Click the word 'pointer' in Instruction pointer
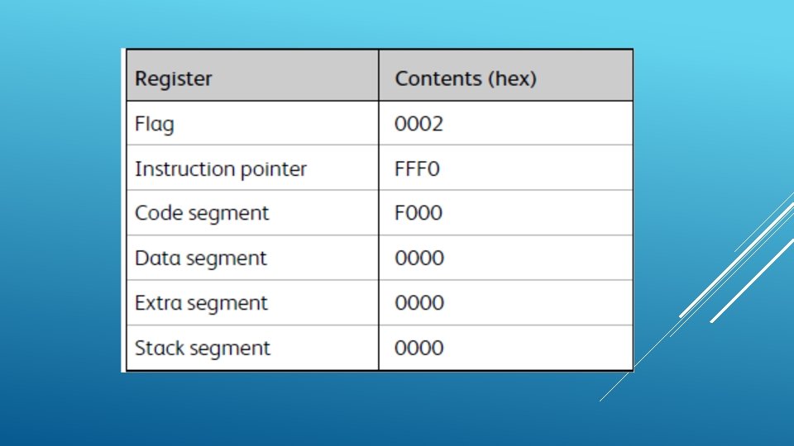This screenshot has width=794, height=446. tap(274, 170)
